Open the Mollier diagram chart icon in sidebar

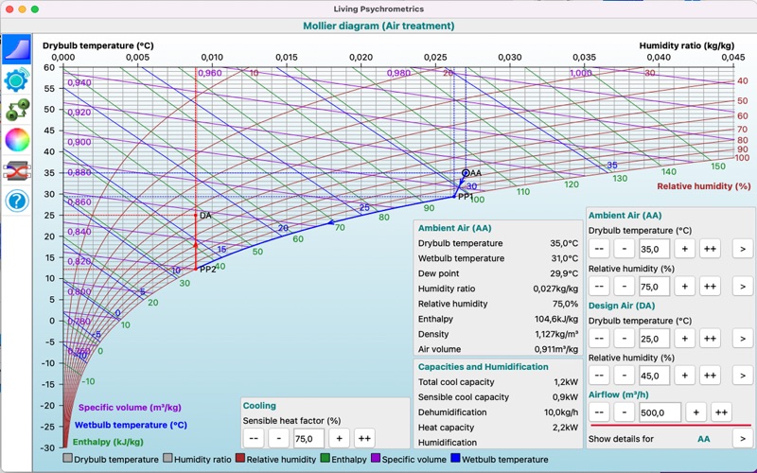coord(17,49)
